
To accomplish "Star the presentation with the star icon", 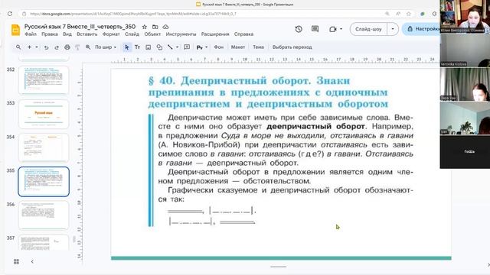I will 145,27.
